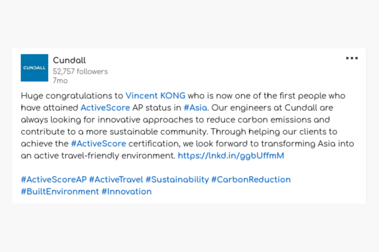Open Vincent KONG's profile link

pyautogui.click(x=156, y=96)
